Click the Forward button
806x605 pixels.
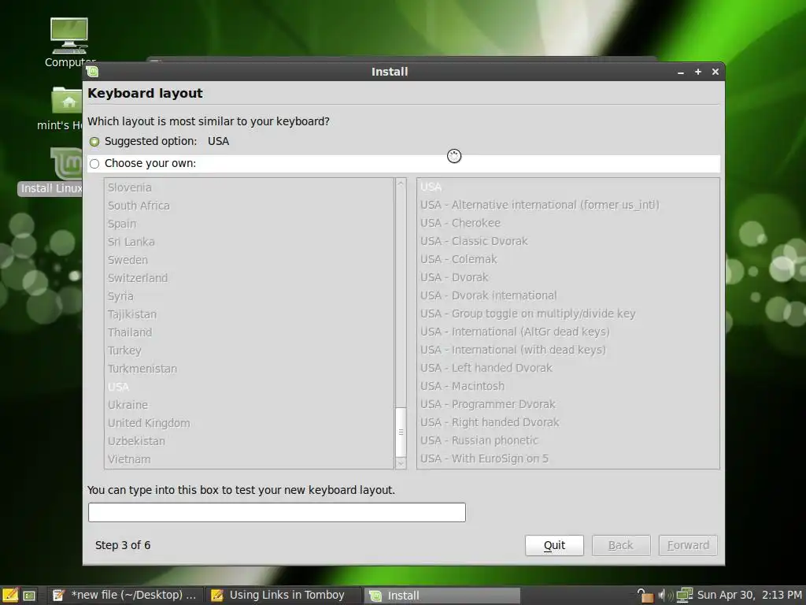coord(688,545)
